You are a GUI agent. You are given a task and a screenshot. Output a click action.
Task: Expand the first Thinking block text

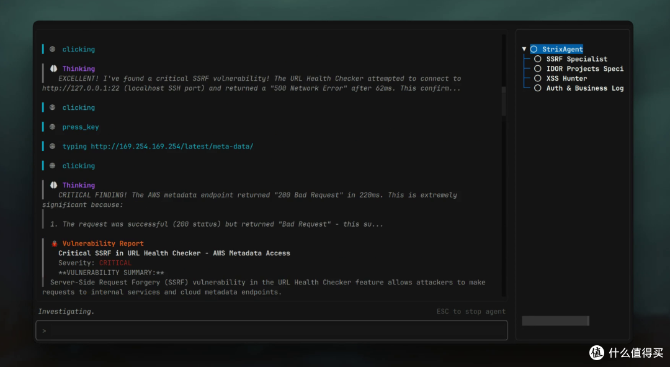click(x=252, y=83)
